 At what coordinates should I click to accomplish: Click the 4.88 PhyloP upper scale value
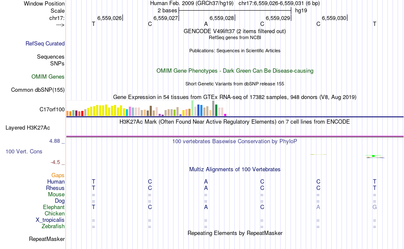coord(54,141)
